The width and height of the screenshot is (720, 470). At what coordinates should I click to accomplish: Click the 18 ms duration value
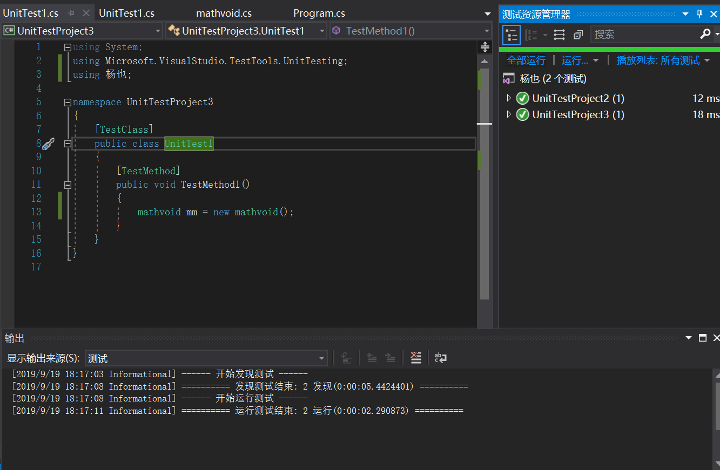(706, 114)
